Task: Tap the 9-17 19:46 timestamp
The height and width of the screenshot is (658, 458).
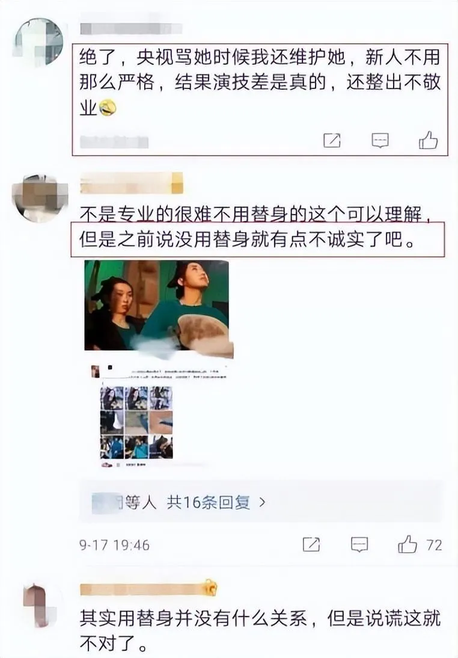Action: click(x=114, y=545)
